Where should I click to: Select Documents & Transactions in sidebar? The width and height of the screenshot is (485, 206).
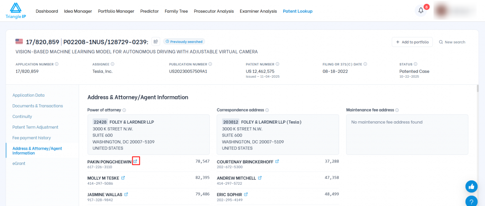[37, 106]
